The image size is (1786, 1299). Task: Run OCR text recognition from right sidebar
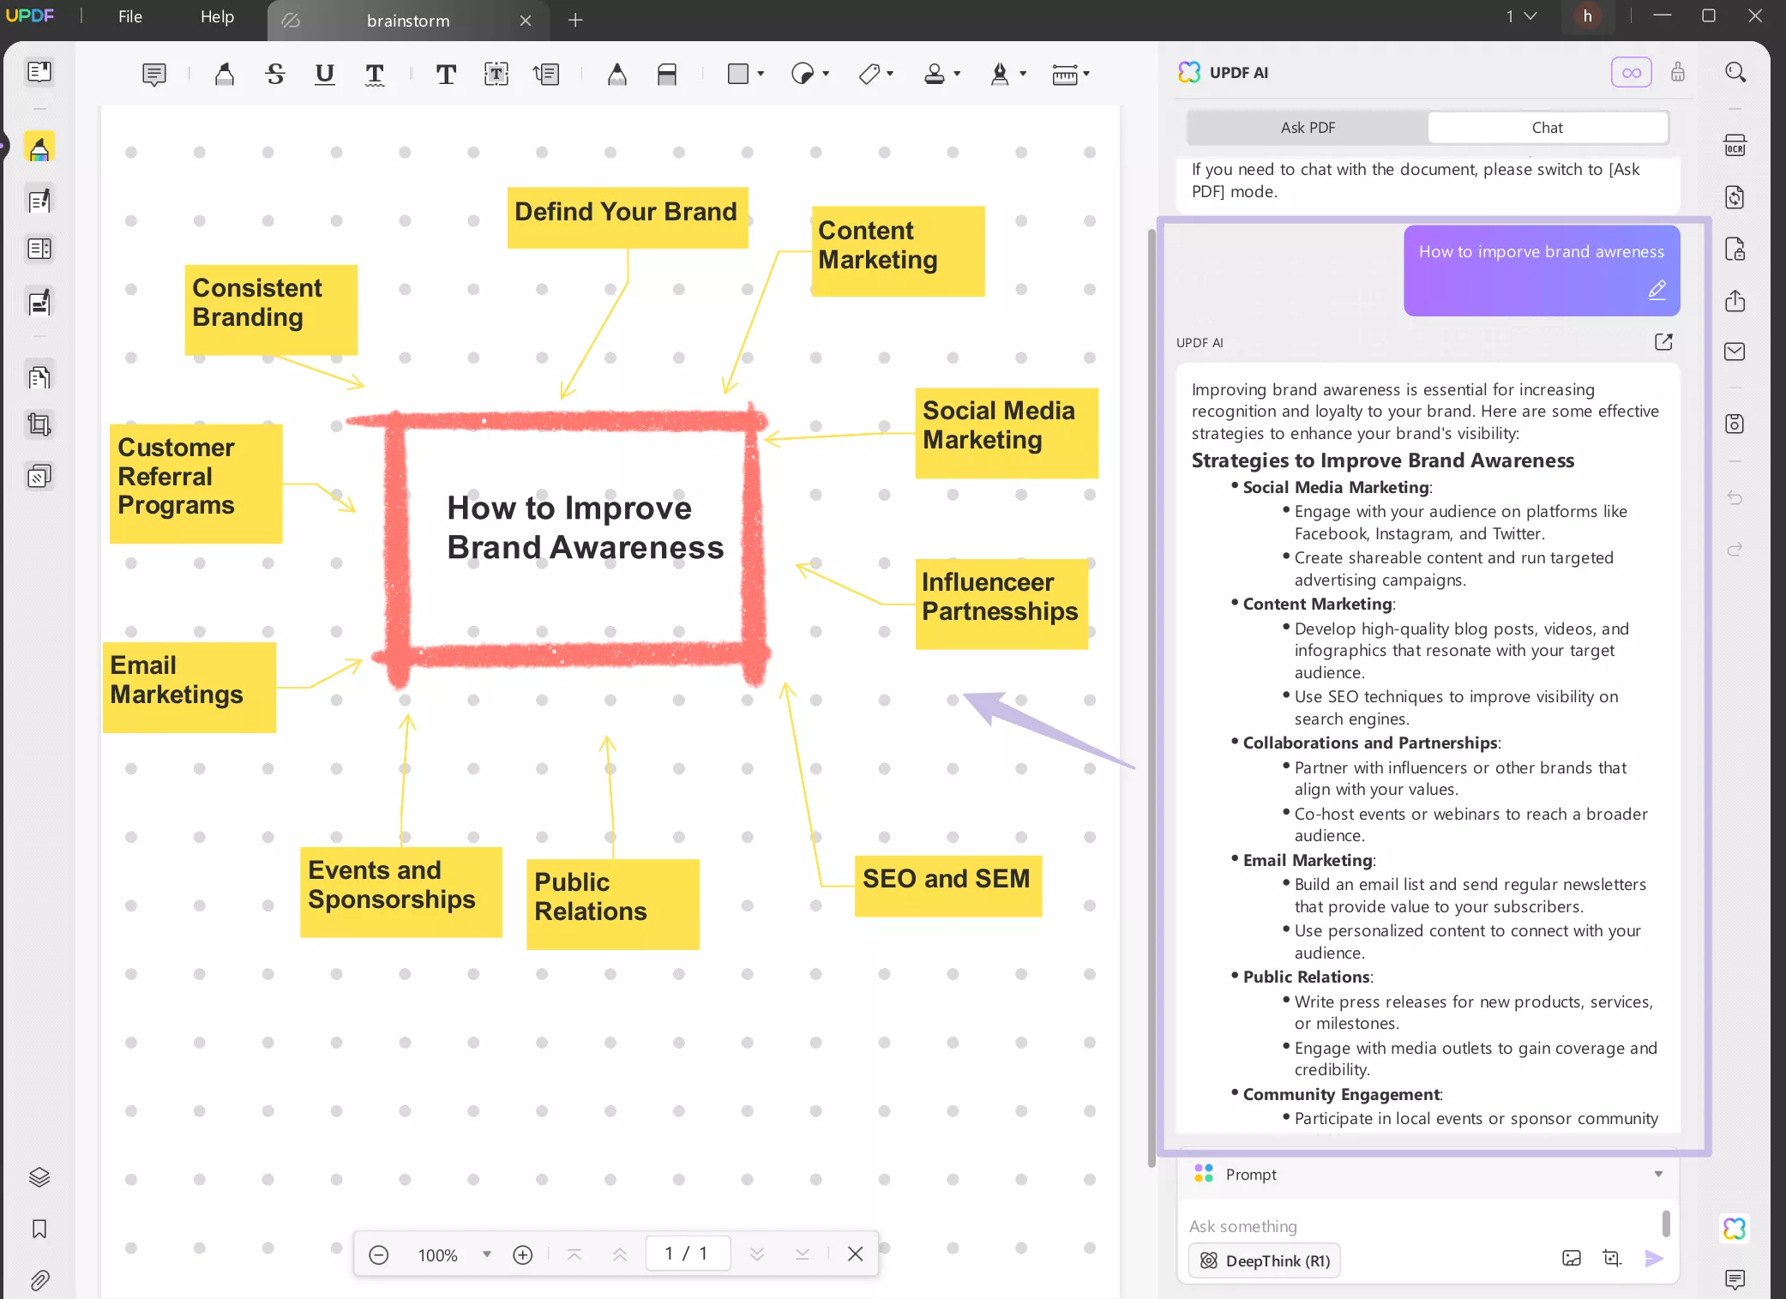pyautogui.click(x=1735, y=146)
